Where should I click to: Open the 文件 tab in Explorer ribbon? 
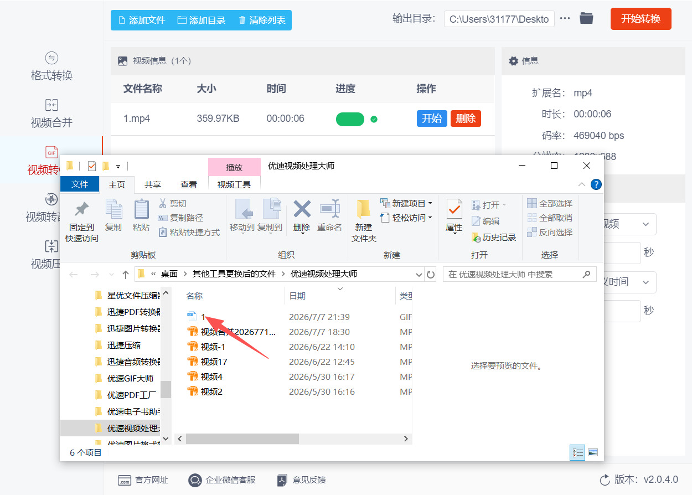click(80, 184)
